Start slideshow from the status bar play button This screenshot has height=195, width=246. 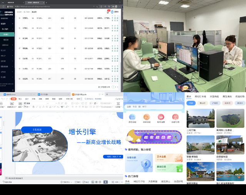coord(106,182)
